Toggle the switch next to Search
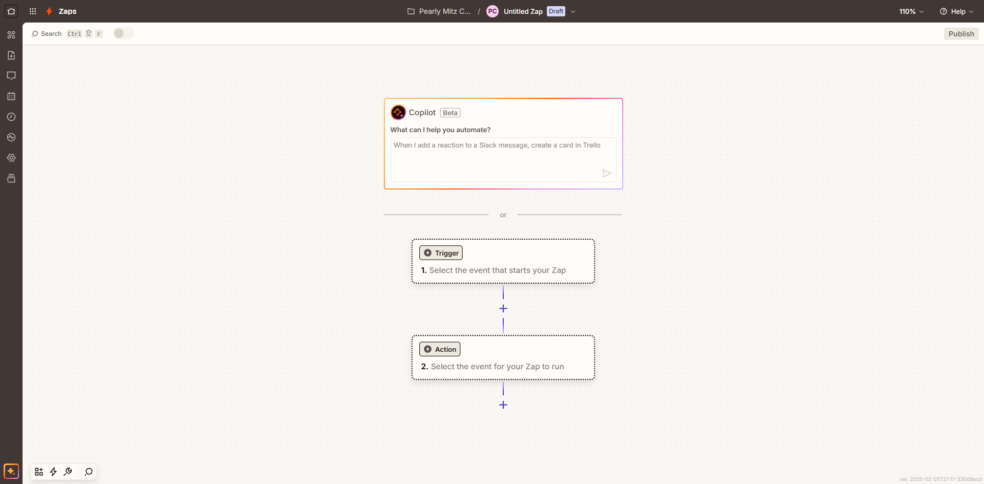Viewport: 984px width, 484px height. coord(123,34)
